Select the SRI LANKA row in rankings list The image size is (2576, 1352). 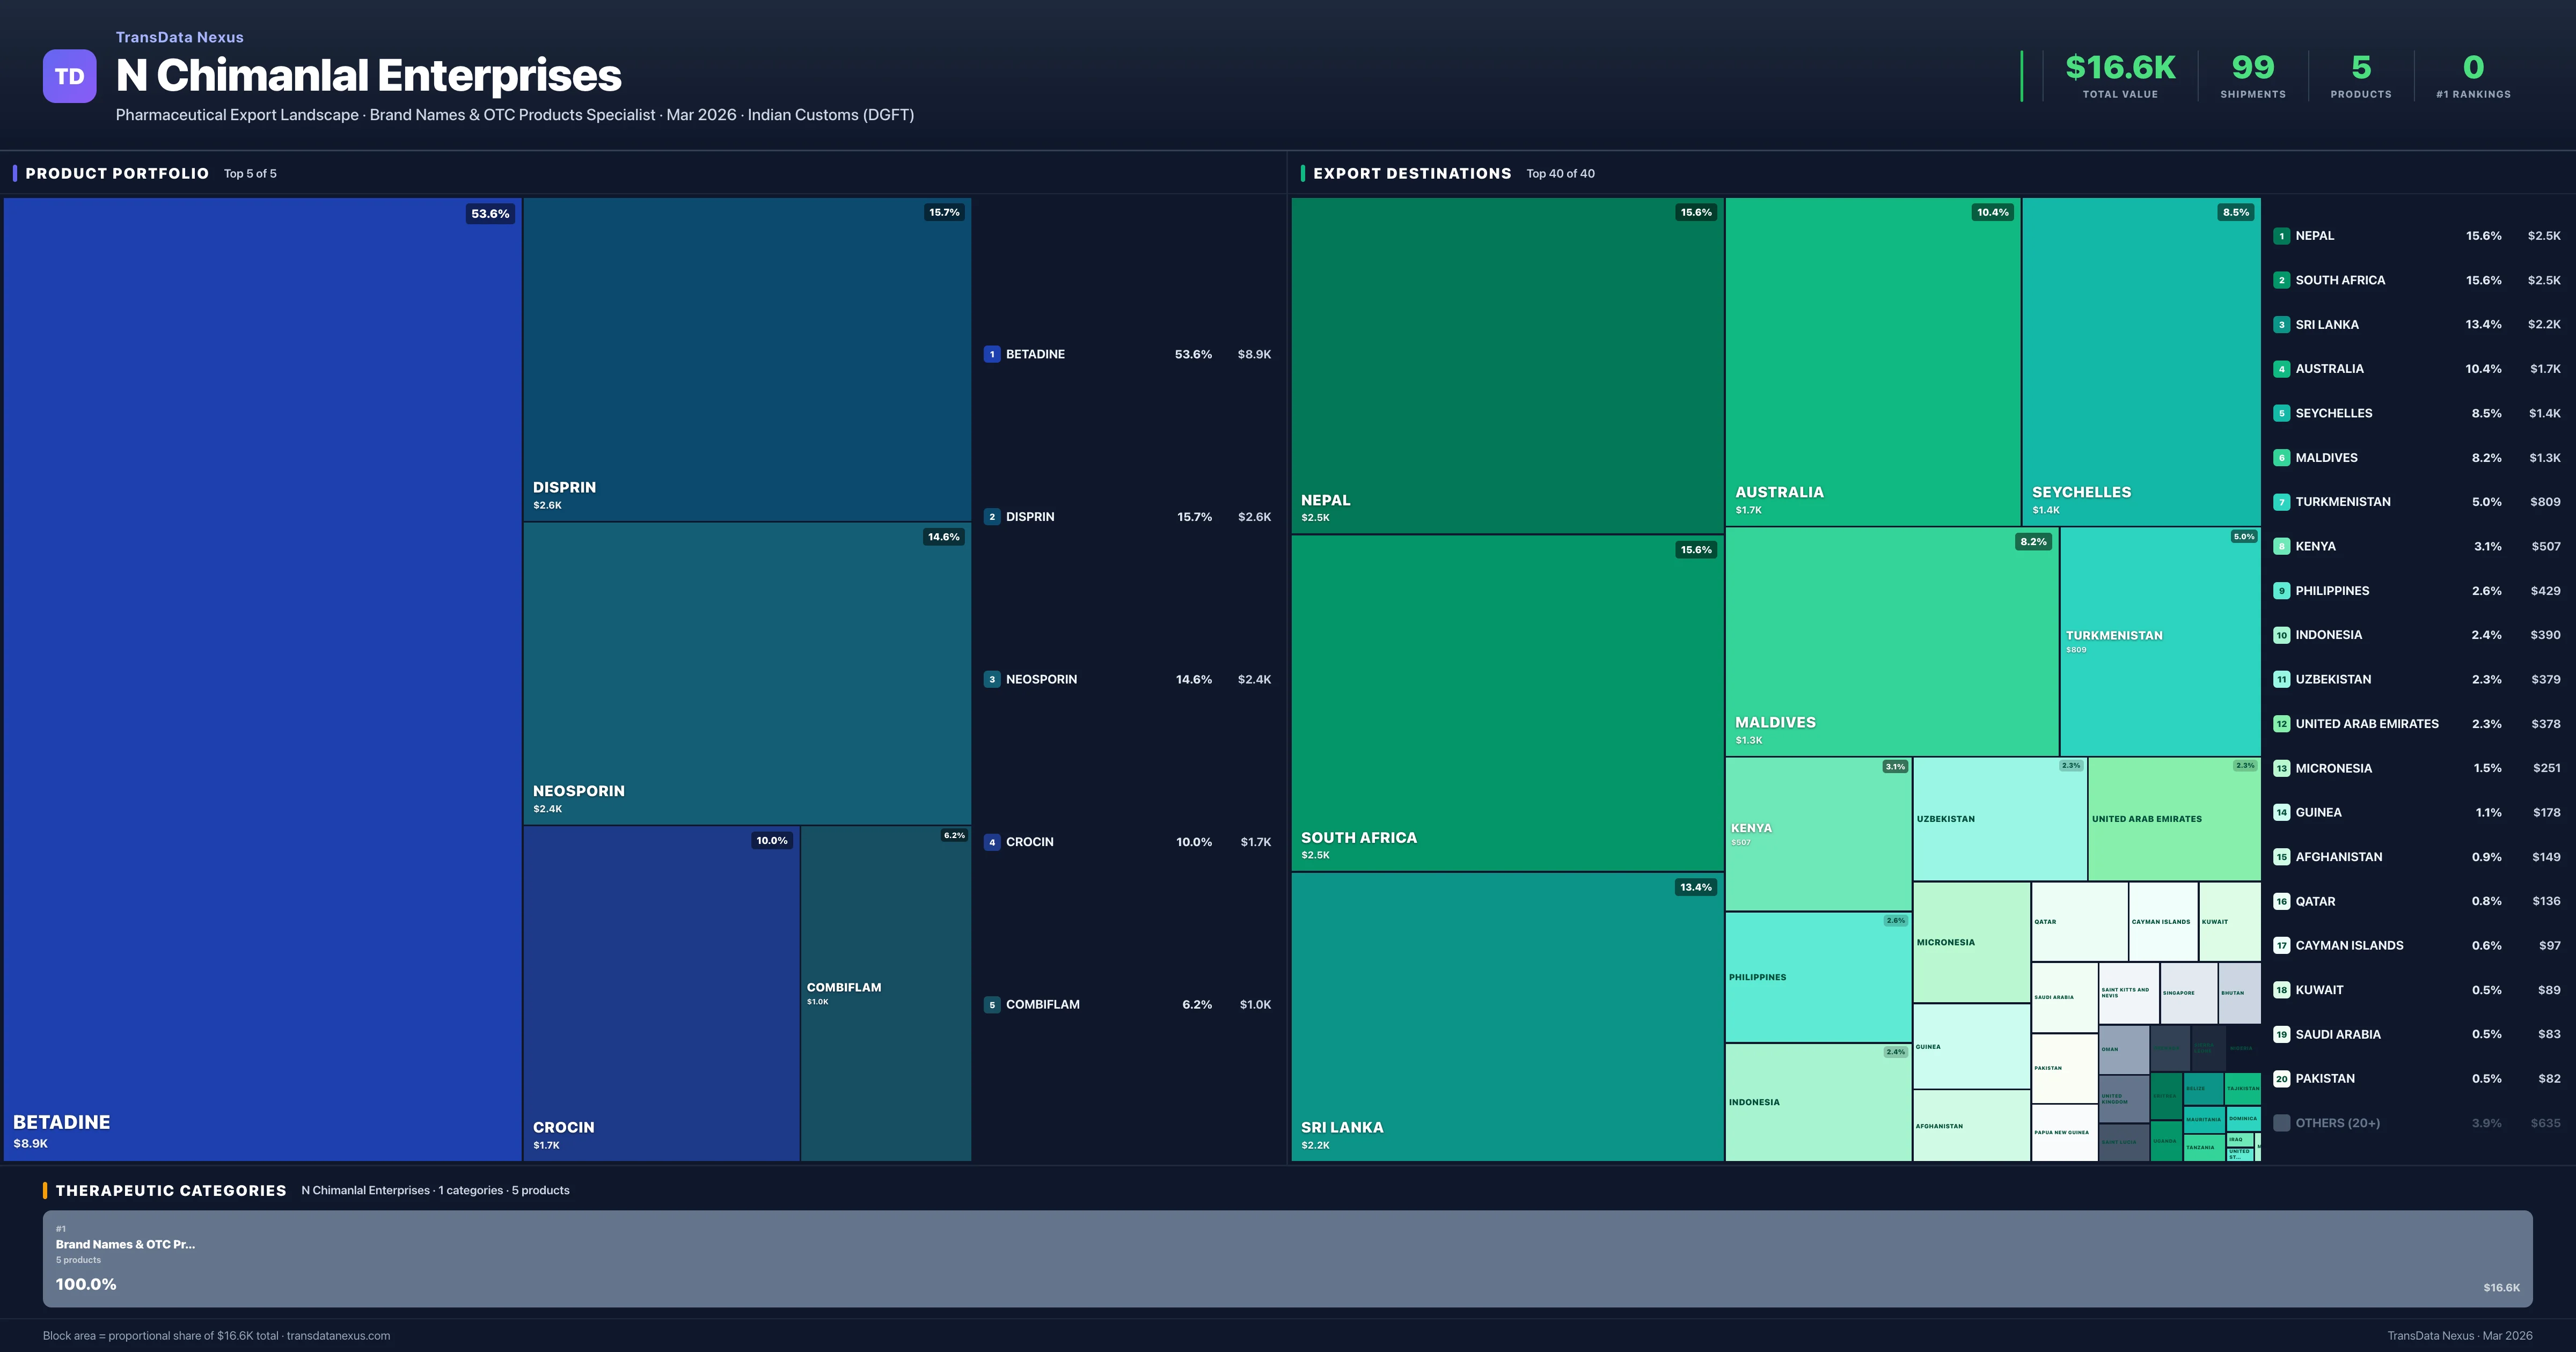tap(2420, 324)
